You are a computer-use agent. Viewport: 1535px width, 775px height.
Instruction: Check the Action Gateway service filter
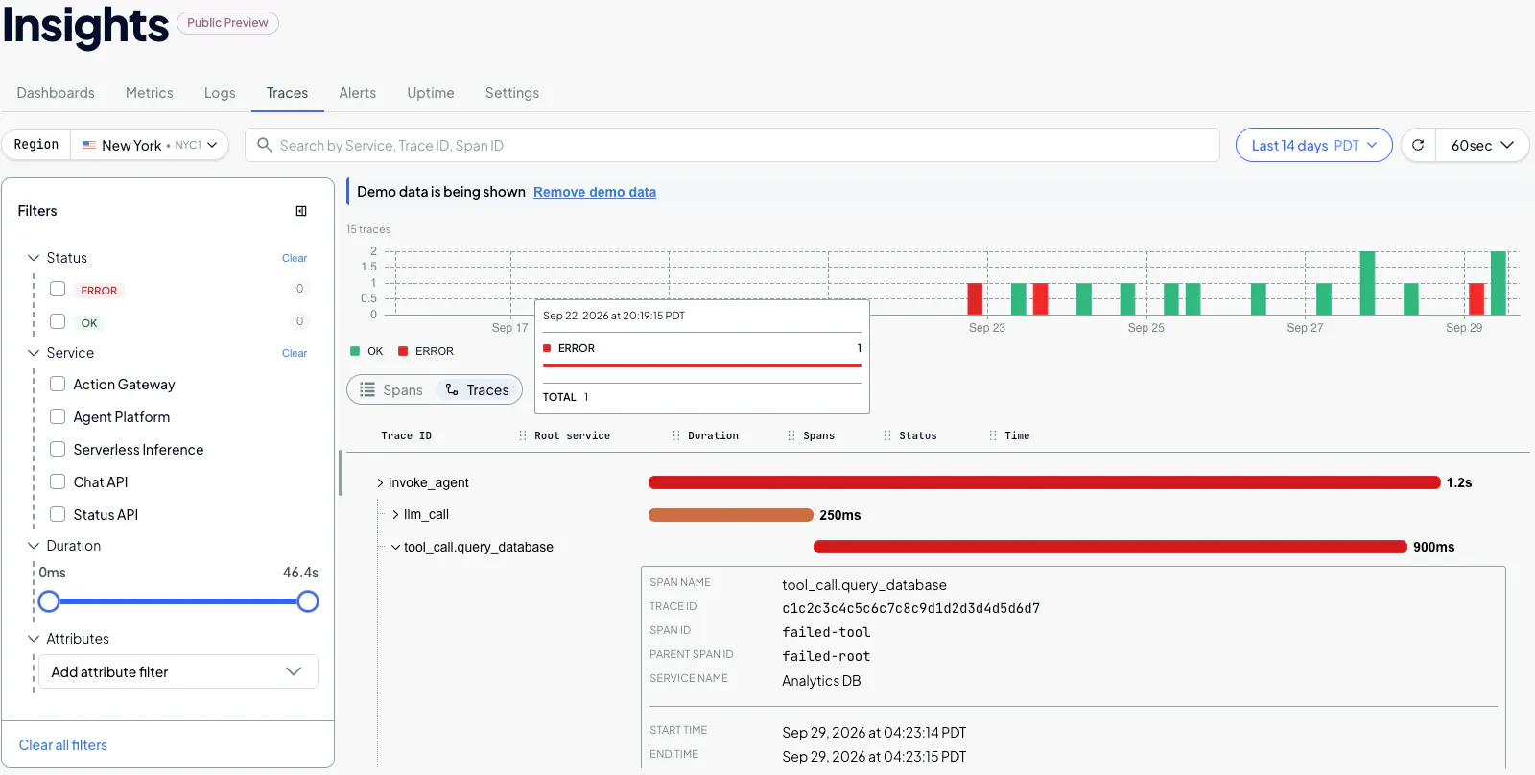(x=58, y=384)
